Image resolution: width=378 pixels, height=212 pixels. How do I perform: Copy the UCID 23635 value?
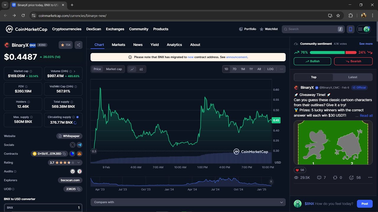79,189
